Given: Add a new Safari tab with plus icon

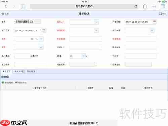Looking at the screenshot, I should click(x=154, y=6).
